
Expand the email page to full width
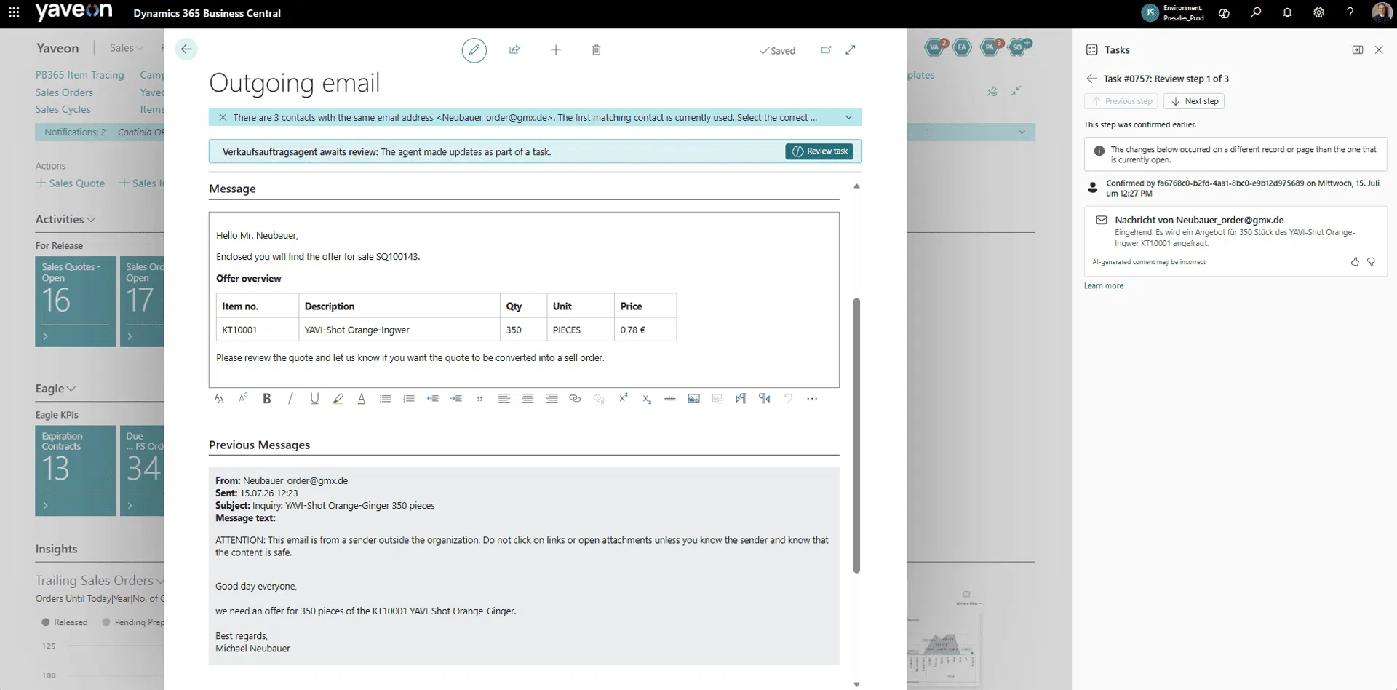(851, 50)
